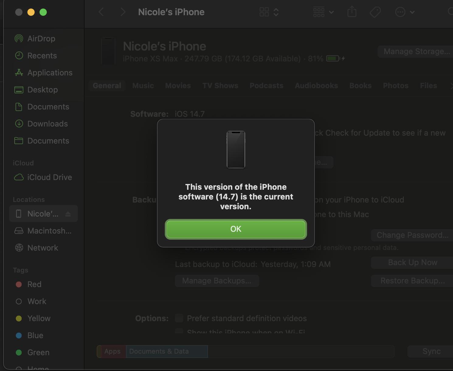Go to the Applications folder icon
This screenshot has height=371, width=453.
click(x=19, y=73)
